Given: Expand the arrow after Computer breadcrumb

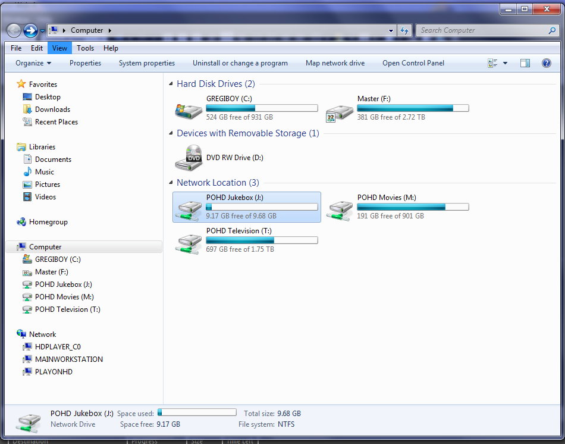Looking at the screenshot, I should point(110,31).
